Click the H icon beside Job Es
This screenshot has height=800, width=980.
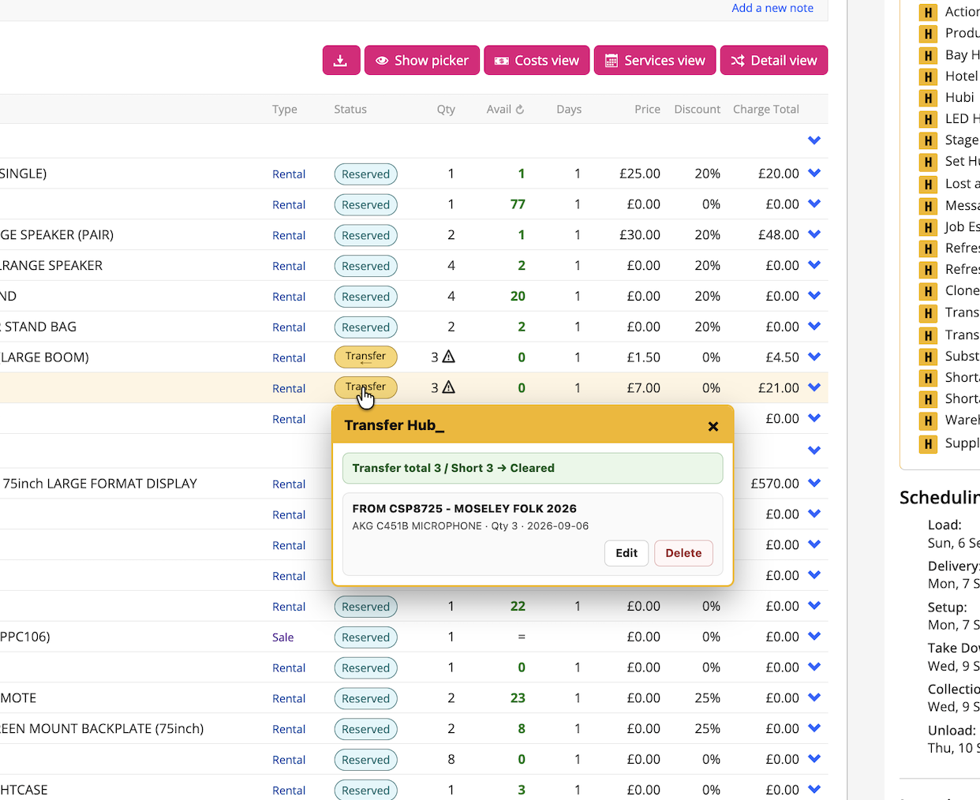tap(928, 227)
